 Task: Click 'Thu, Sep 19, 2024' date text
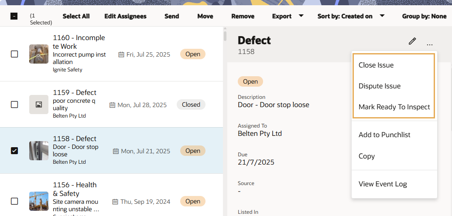(x=145, y=202)
